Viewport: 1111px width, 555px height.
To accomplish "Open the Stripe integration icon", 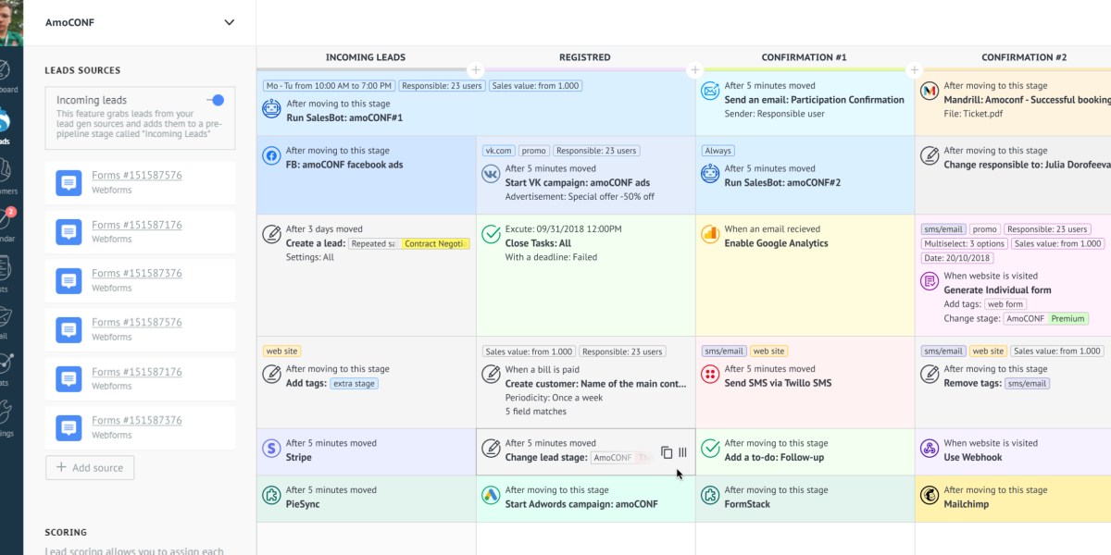I will point(271,449).
